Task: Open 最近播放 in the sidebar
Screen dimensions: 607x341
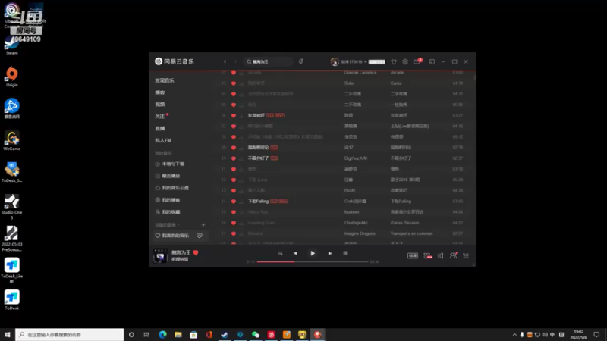Action: point(168,176)
